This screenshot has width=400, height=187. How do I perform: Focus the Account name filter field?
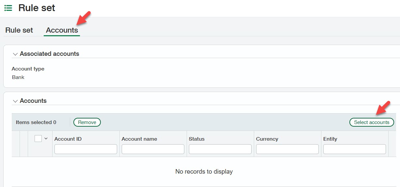click(x=153, y=149)
